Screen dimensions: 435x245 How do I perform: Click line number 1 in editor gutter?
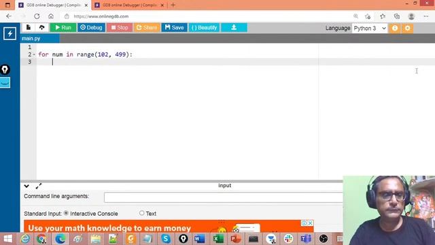tap(30, 47)
